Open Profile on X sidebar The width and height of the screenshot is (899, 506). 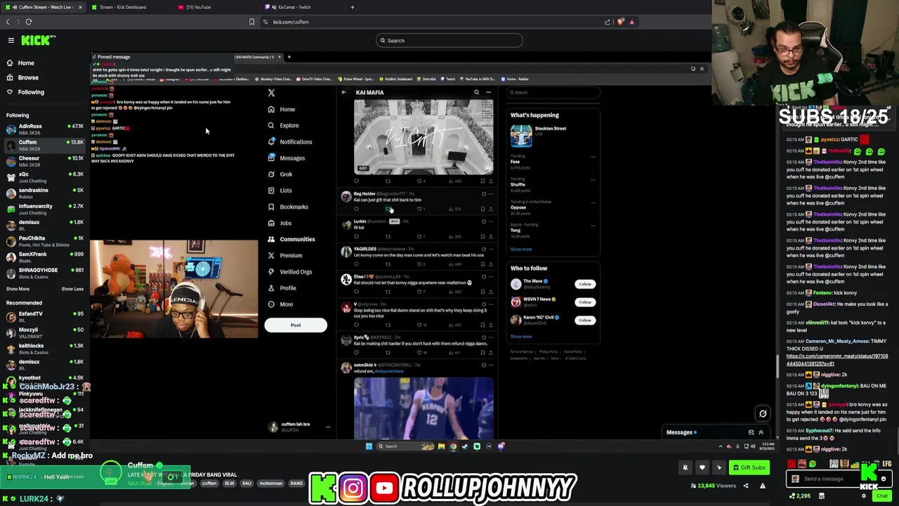pyautogui.click(x=282, y=288)
